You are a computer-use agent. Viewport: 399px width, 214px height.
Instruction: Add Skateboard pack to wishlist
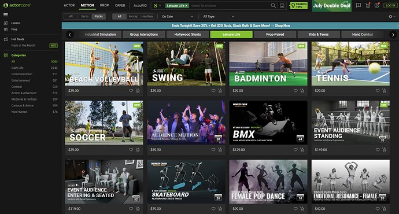click(x=213, y=209)
